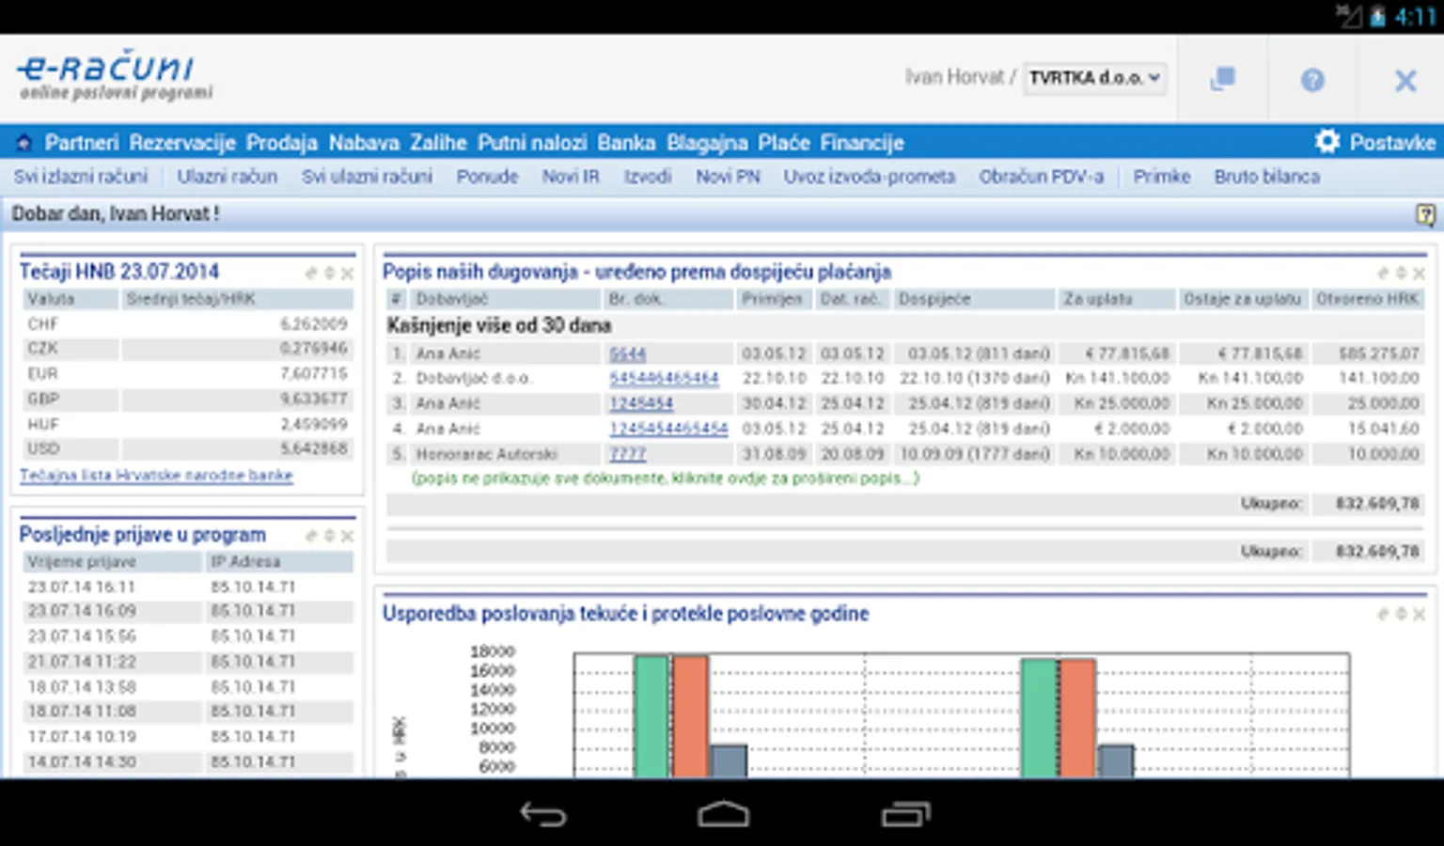
Task: Click the up-down arrows icon on Tečaji HNB panel
Action: pyautogui.click(x=329, y=274)
